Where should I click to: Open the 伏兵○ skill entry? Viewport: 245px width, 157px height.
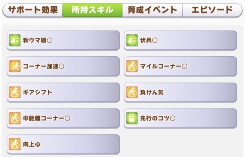pyautogui.click(x=181, y=41)
